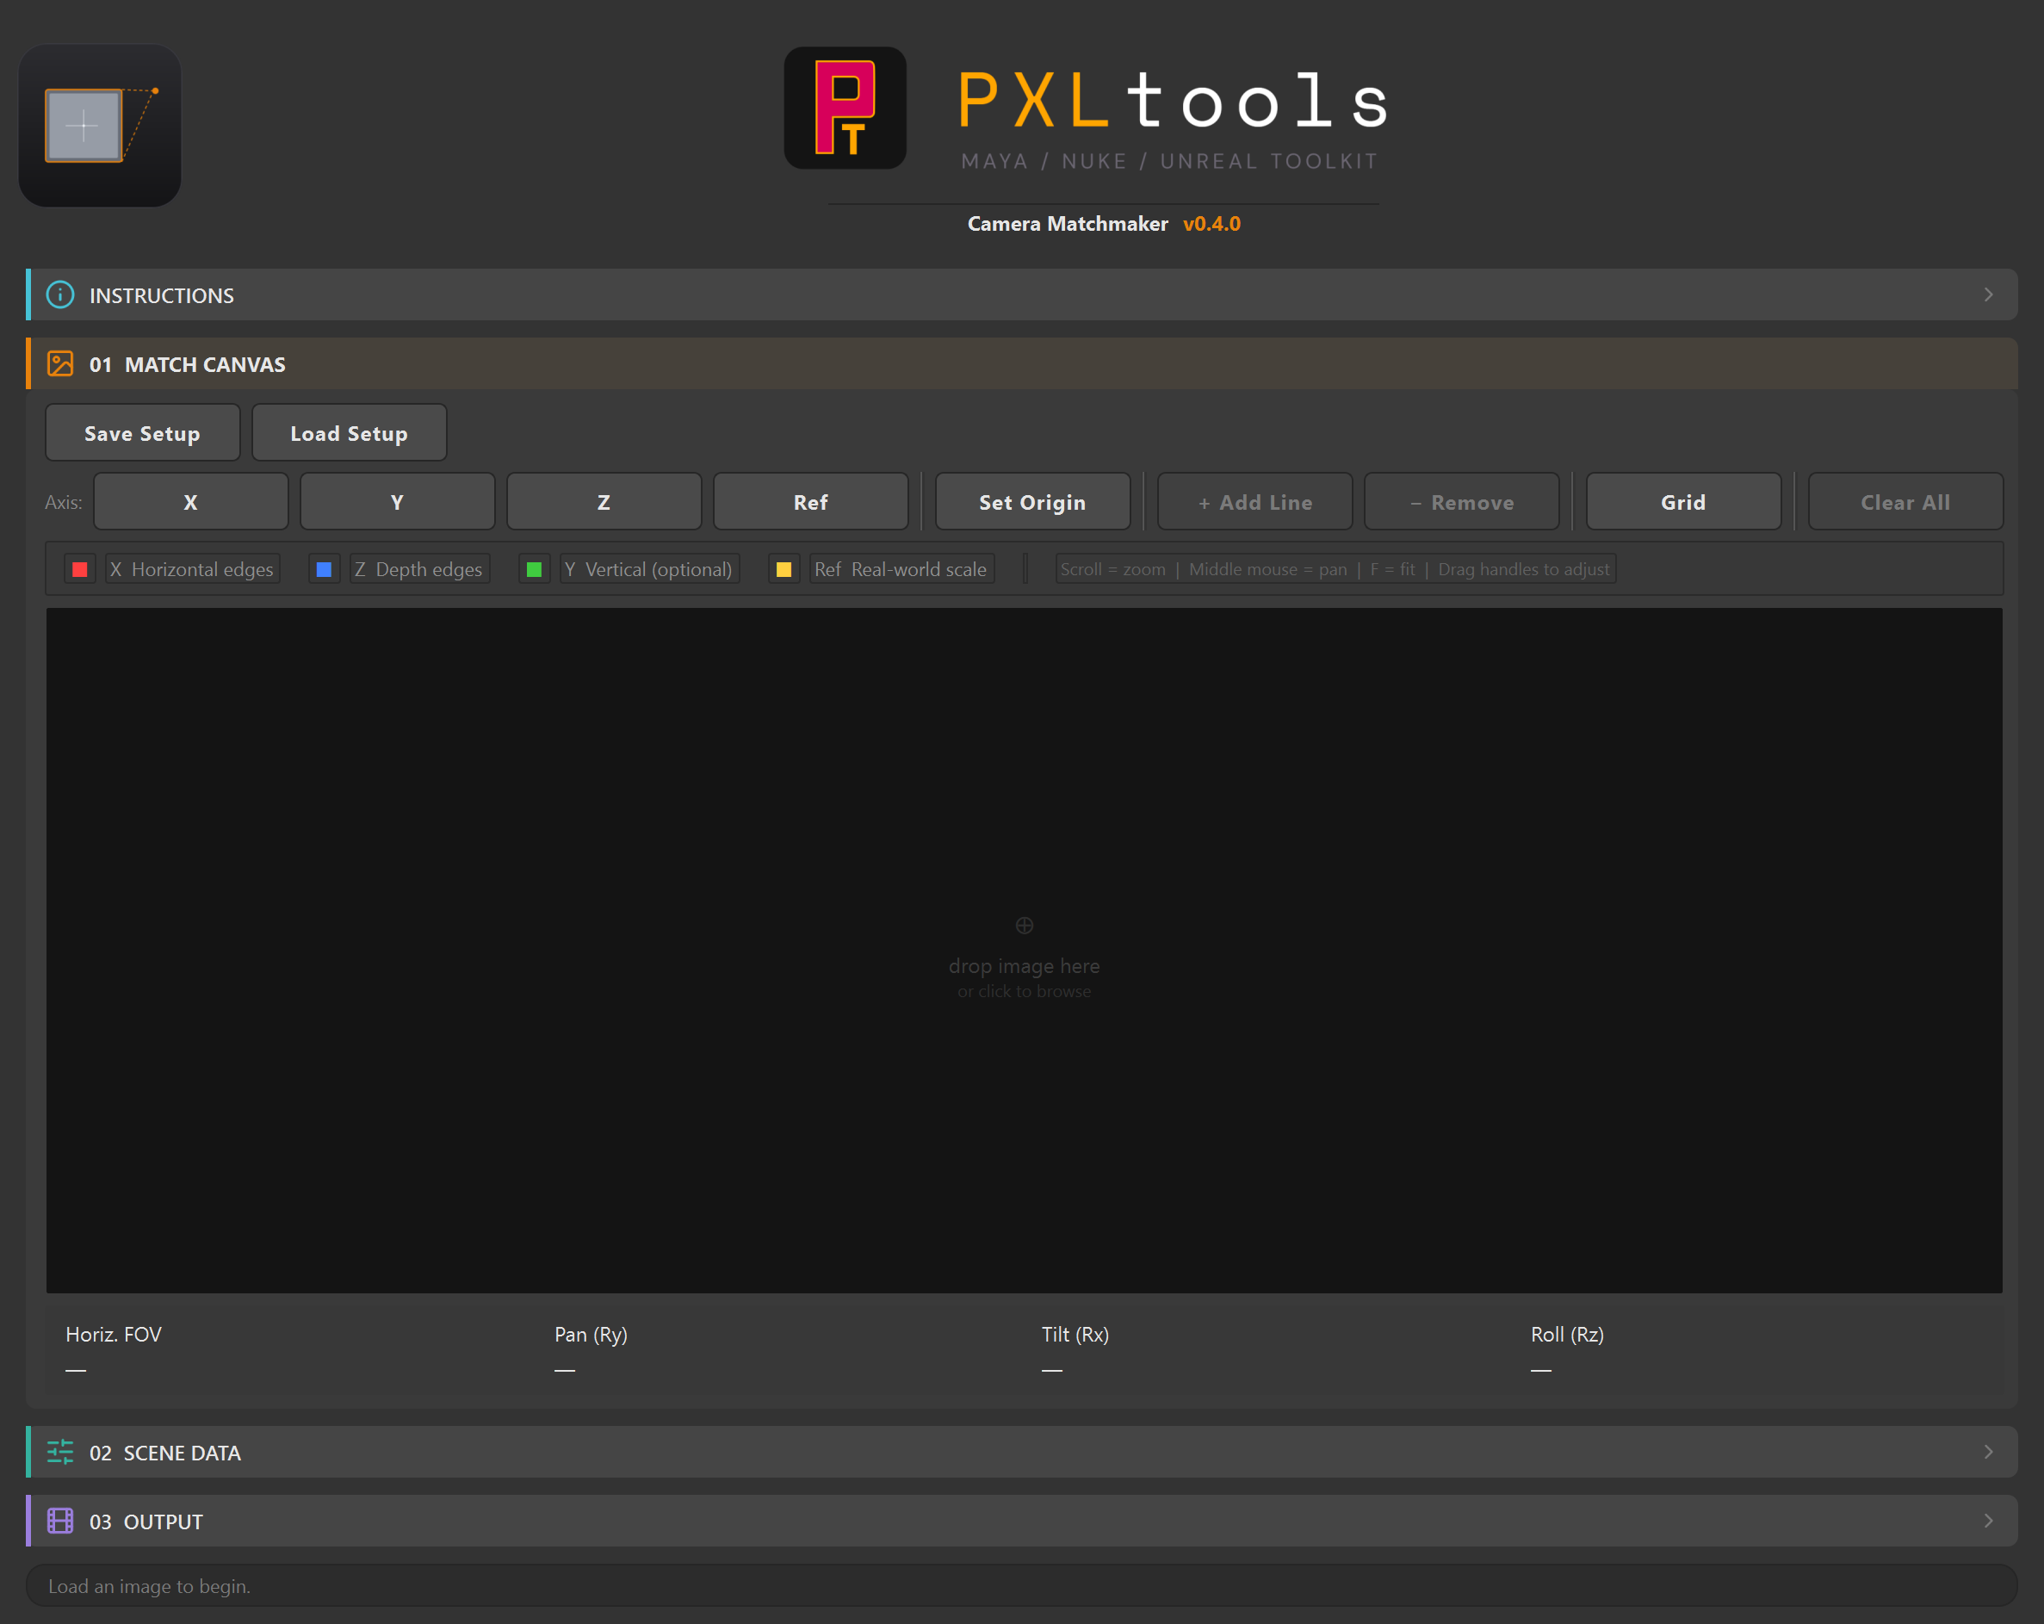Collapse the 01 Match Canvas header
2044x1624 pixels.
coord(1022,364)
